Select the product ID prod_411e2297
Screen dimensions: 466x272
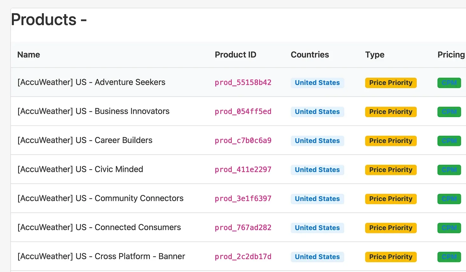[x=243, y=170]
